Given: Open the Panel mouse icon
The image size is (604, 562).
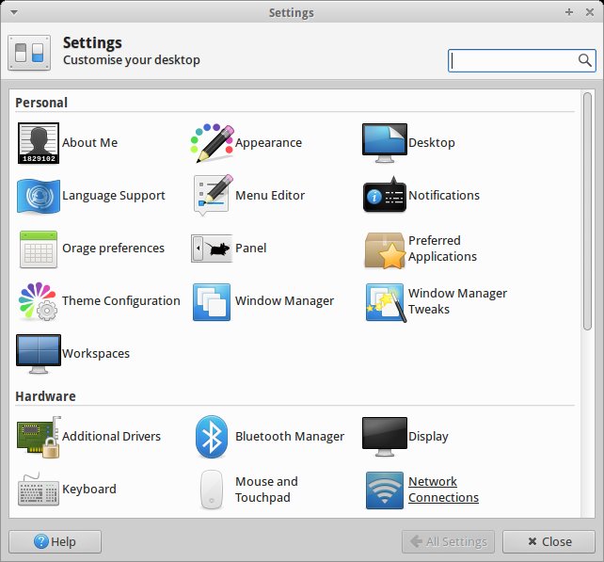Looking at the screenshot, I should pyautogui.click(x=212, y=249).
